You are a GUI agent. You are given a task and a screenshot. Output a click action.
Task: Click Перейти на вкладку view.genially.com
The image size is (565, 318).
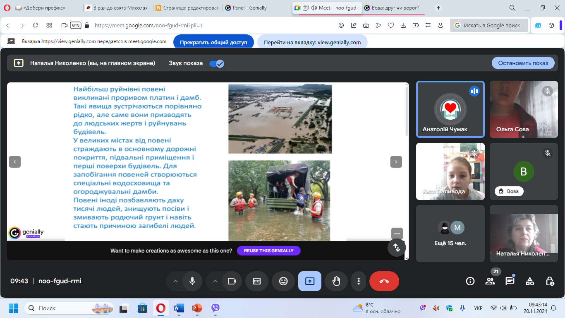click(x=312, y=42)
